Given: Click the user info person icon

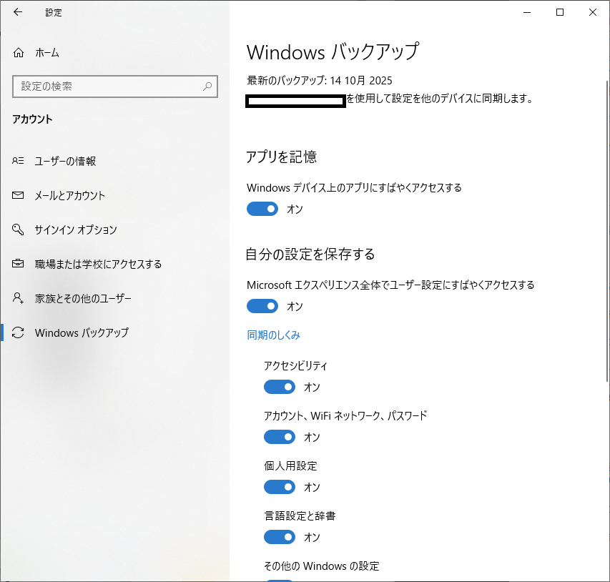Looking at the screenshot, I should [x=19, y=162].
